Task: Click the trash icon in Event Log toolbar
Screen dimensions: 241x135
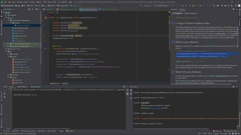Action: tap(131, 94)
